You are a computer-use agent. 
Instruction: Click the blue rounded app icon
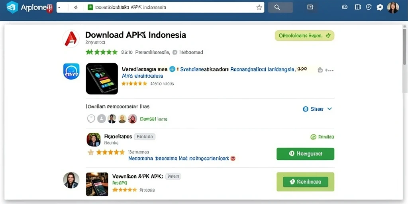pos(71,71)
